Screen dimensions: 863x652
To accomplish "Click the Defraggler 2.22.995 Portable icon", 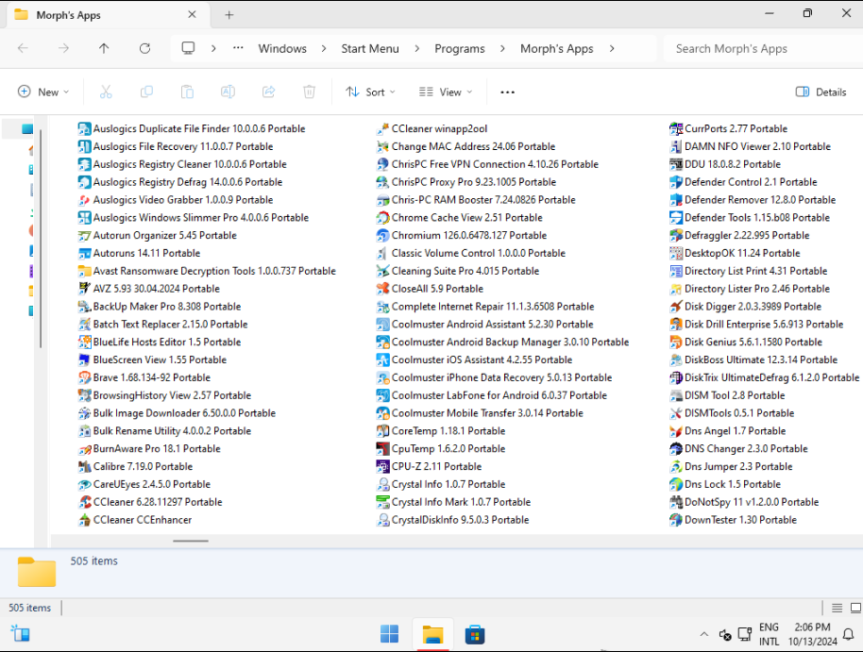I will pyautogui.click(x=676, y=236).
